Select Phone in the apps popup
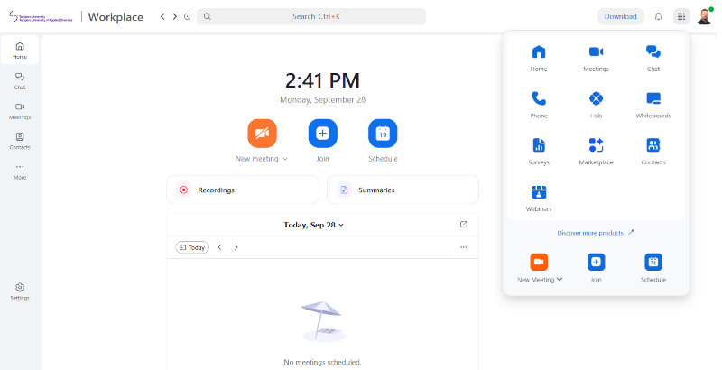Viewport: 722px width, 370px height. pos(539,105)
